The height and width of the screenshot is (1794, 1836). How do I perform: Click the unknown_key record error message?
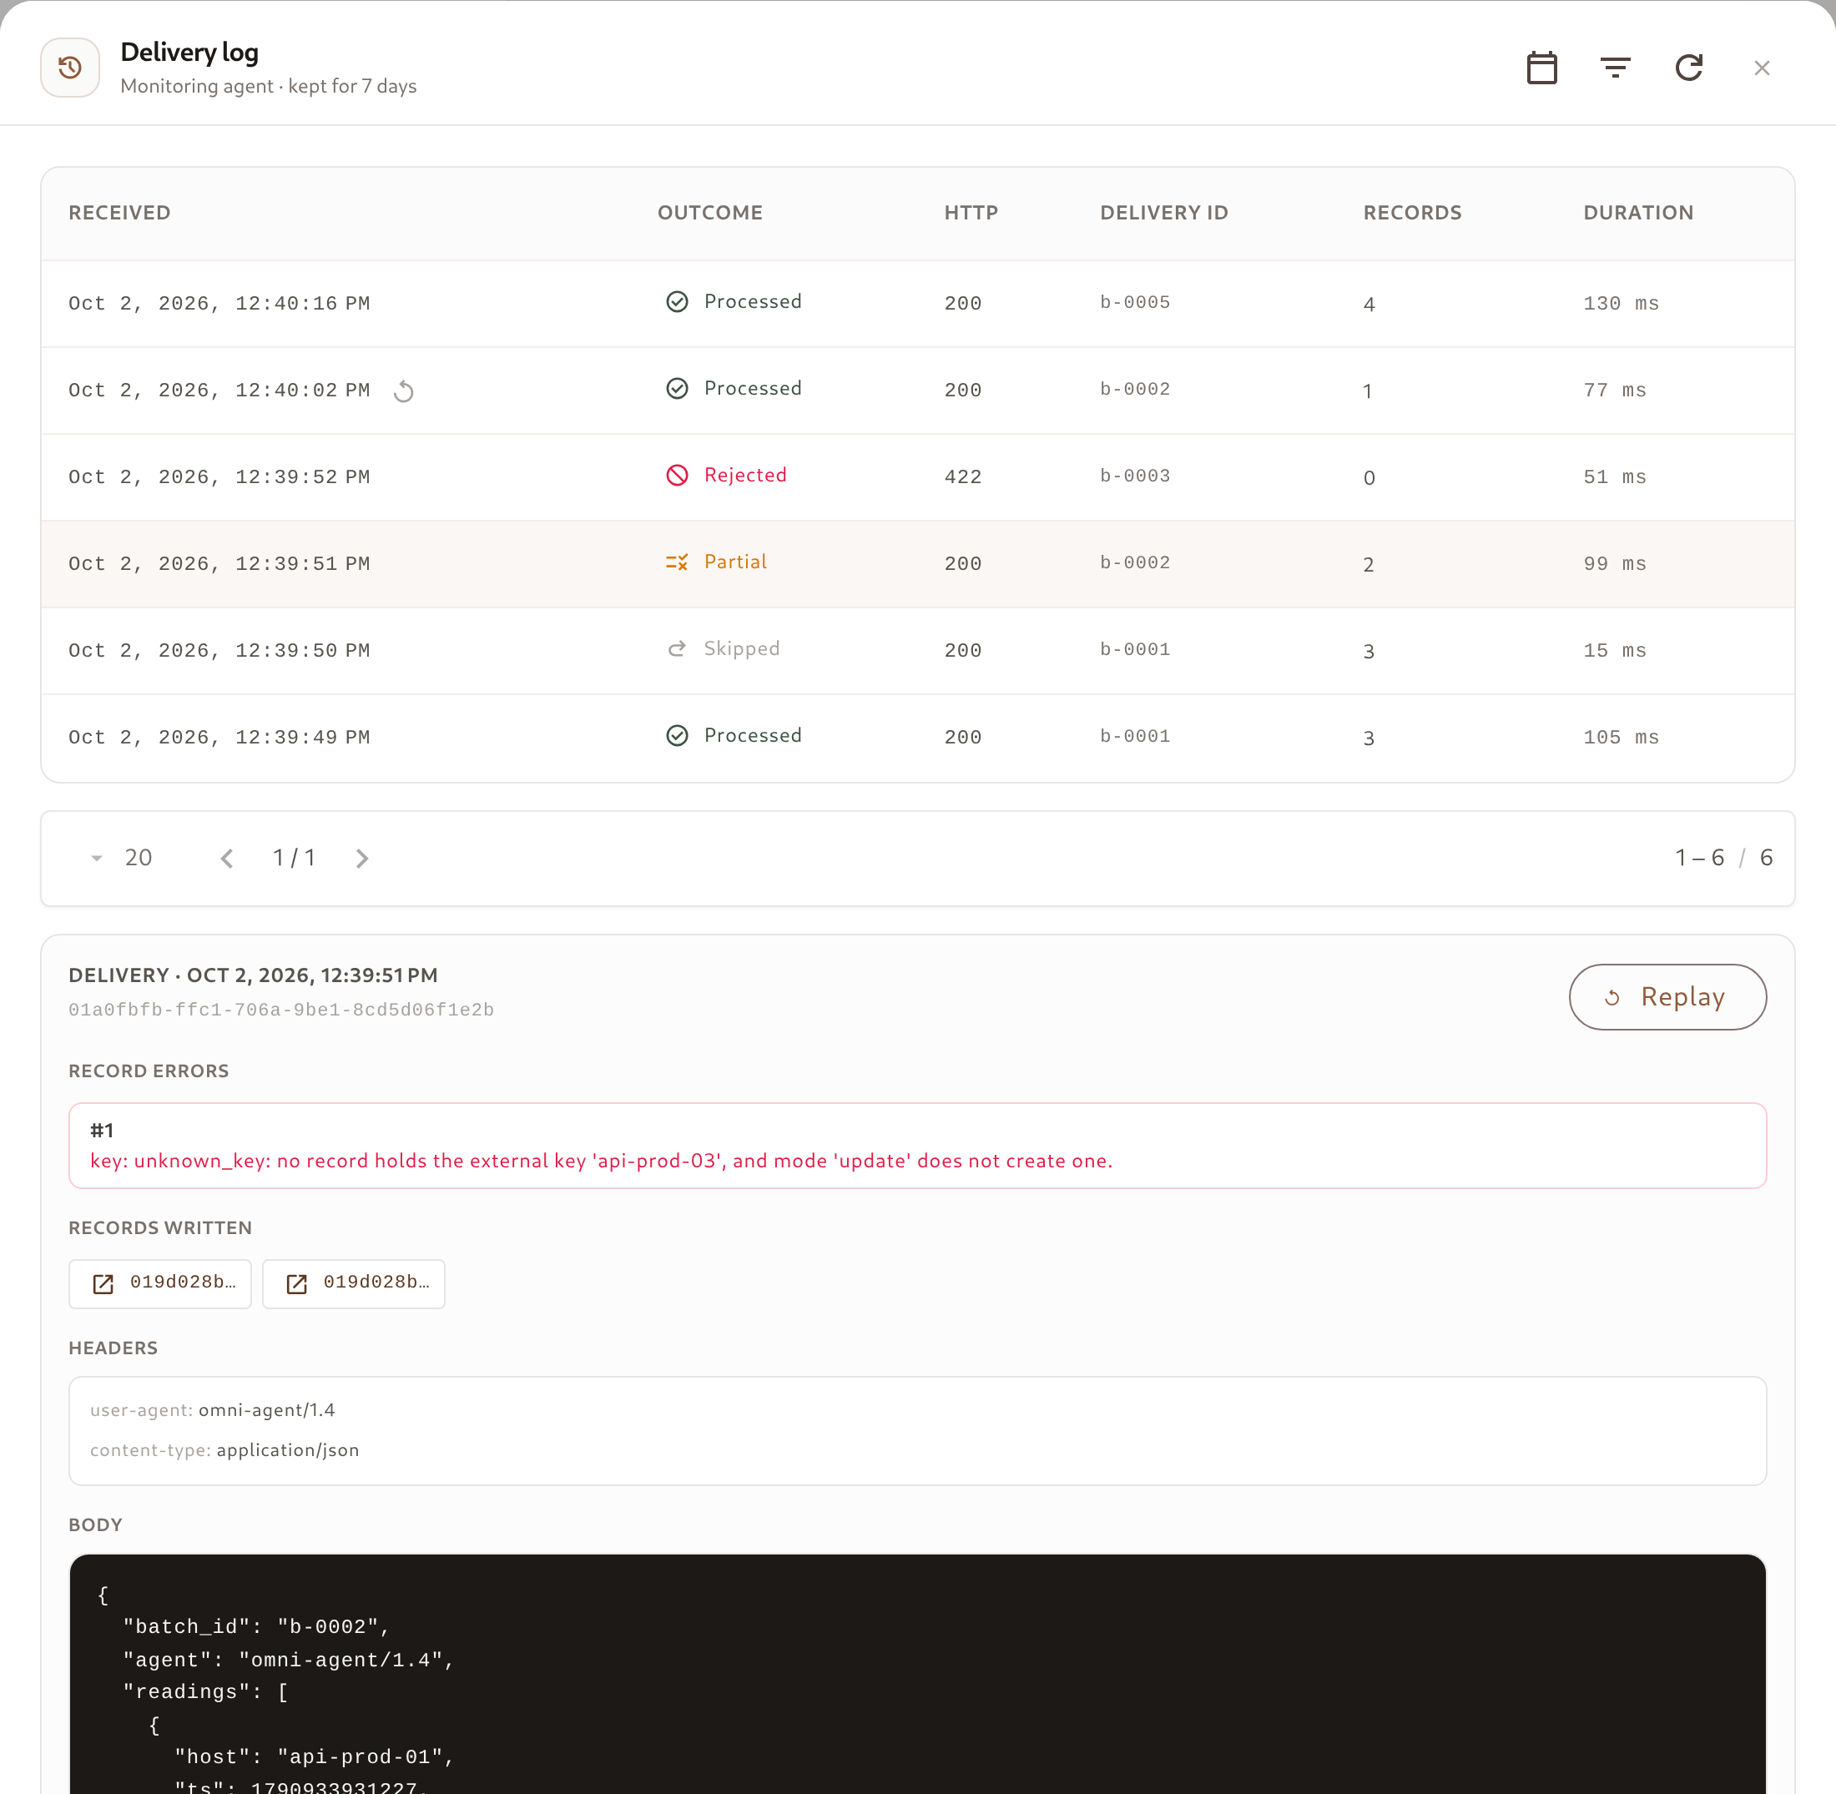(602, 1161)
